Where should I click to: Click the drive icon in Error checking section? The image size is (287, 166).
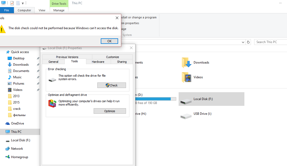(52, 80)
